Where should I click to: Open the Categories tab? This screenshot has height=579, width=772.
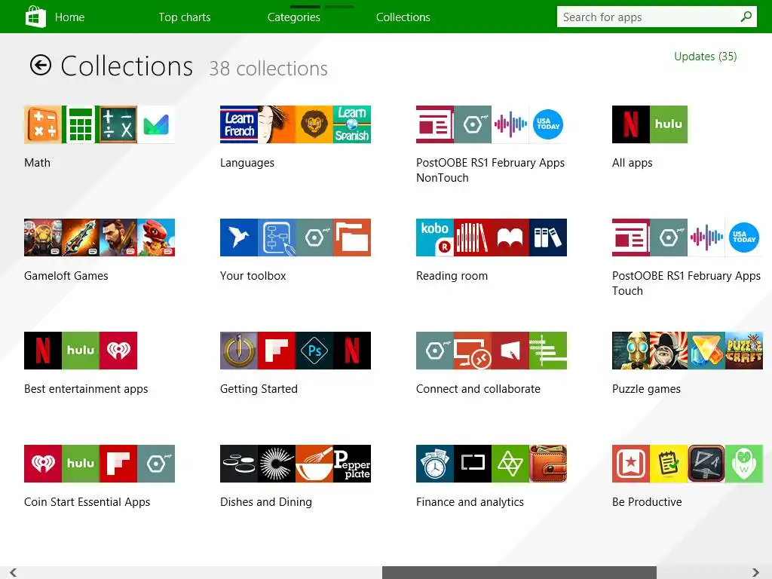tap(293, 17)
